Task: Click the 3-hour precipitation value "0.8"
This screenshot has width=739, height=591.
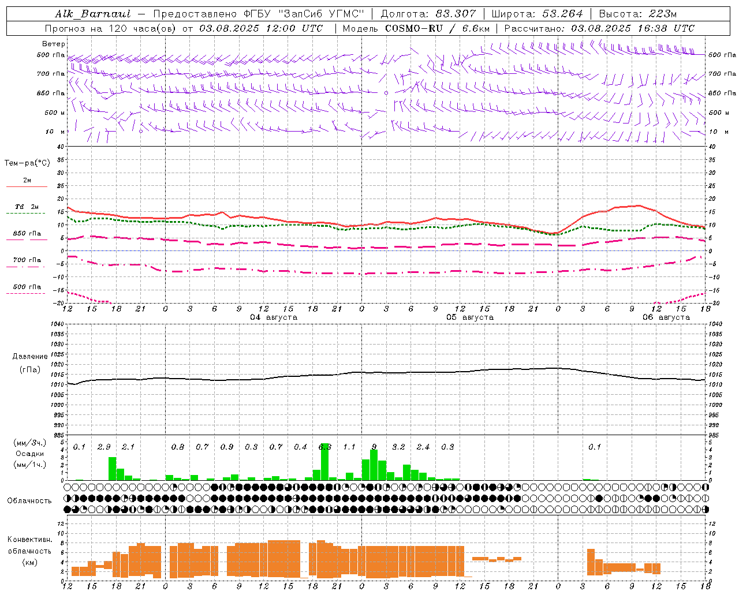Action: tap(178, 447)
